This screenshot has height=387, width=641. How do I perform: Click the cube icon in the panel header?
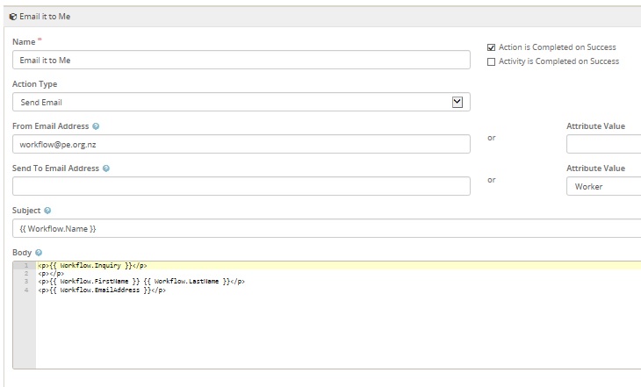tap(12, 16)
